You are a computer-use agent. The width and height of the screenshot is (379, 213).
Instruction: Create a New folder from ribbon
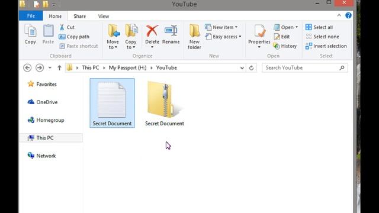(x=194, y=37)
